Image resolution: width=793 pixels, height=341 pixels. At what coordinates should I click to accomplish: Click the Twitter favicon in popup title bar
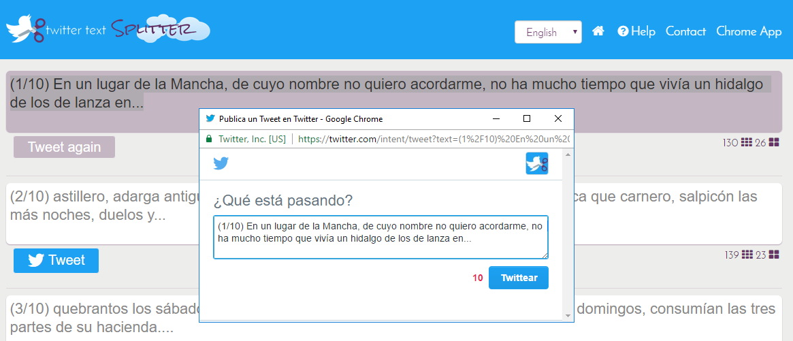point(210,119)
